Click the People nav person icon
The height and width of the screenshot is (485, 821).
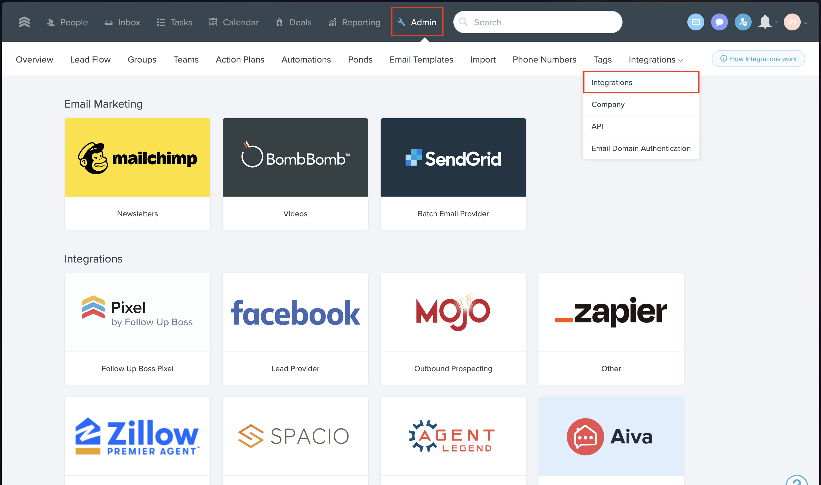(50, 22)
